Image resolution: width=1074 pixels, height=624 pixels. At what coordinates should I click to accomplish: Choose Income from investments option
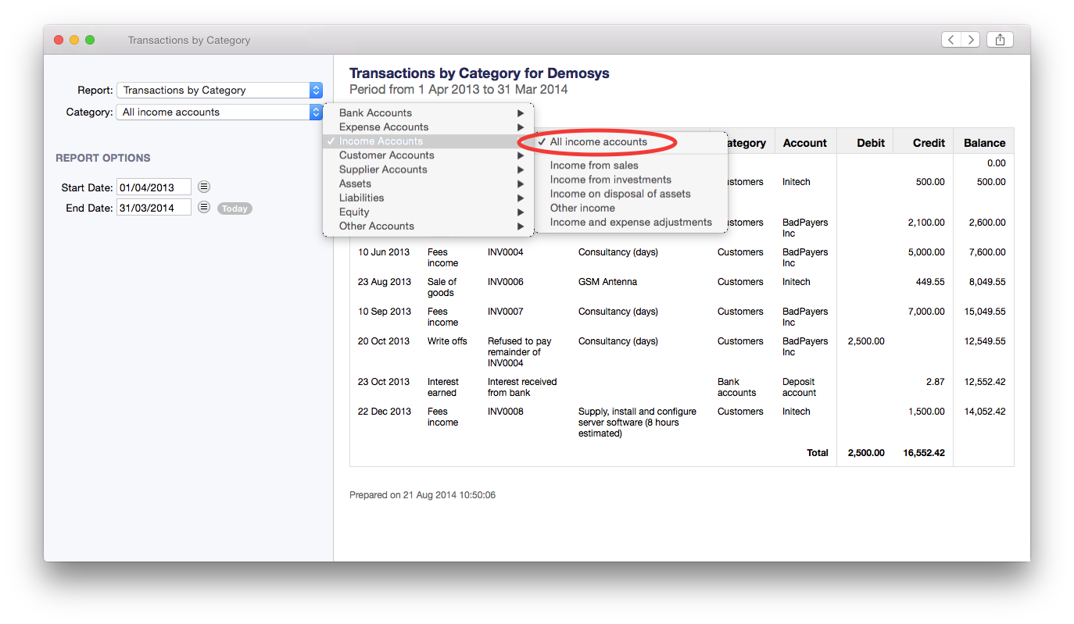[631, 180]
